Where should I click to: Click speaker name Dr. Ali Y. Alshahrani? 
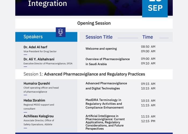pos(39,59)
